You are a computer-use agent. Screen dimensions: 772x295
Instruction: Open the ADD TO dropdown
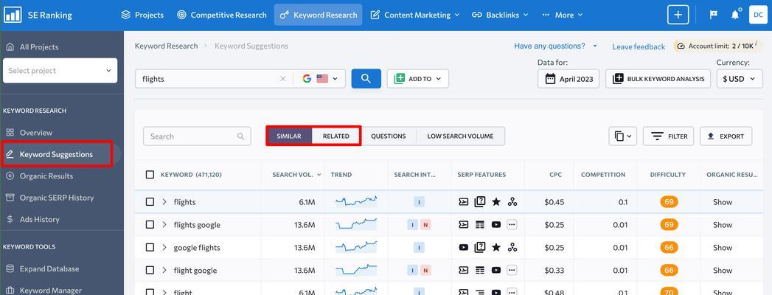click(418, 78)
